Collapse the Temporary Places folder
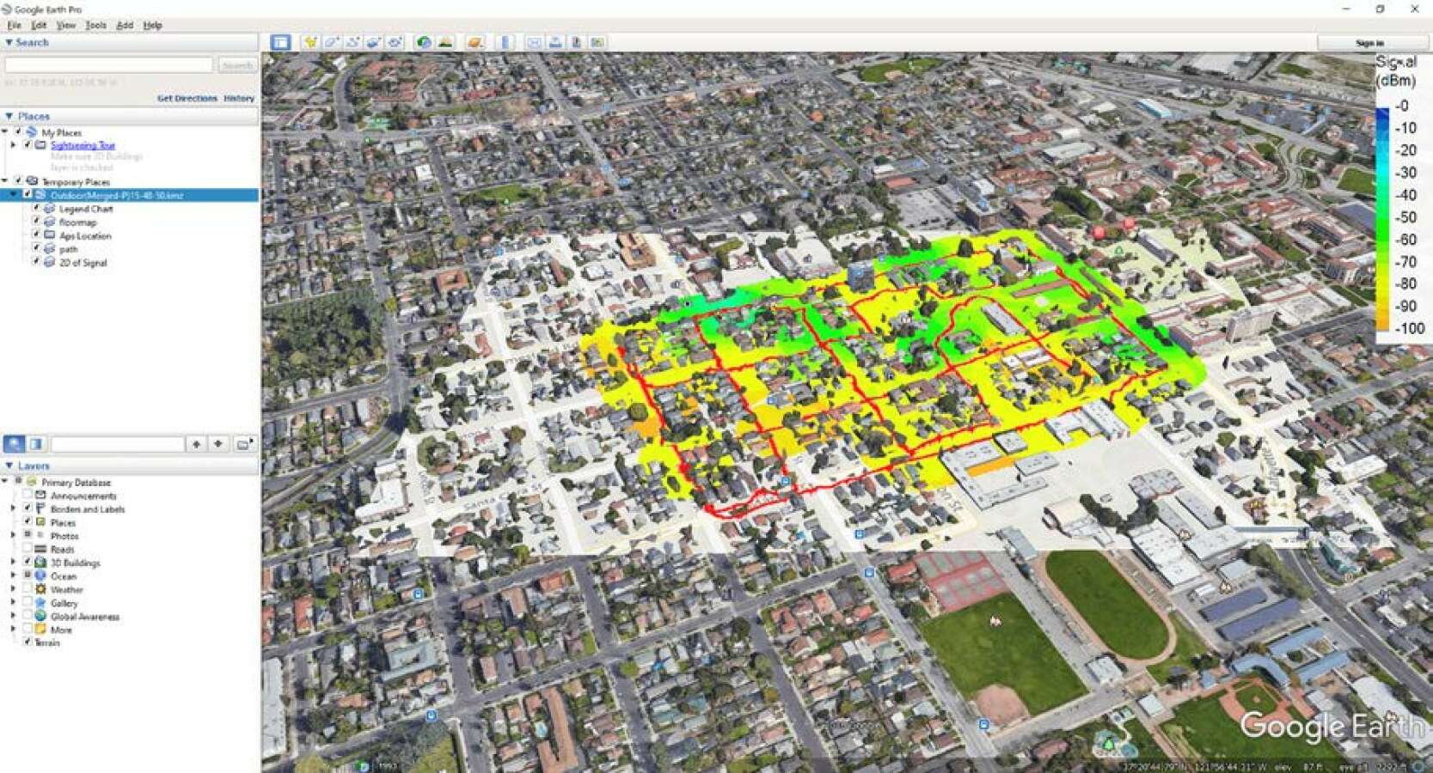 click(5, 181)
